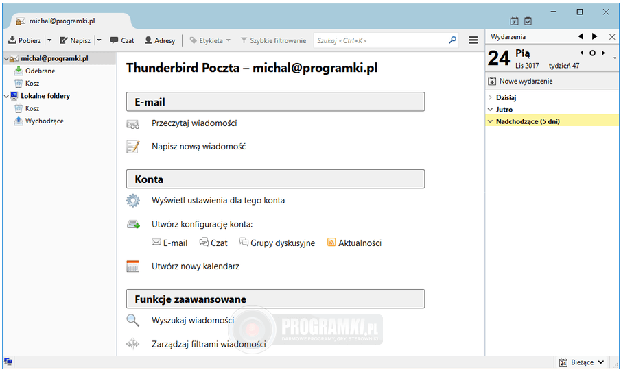Open the Etykieta tag dropdown
Viewport: 621px width, 372px height.
coord(210,40)
